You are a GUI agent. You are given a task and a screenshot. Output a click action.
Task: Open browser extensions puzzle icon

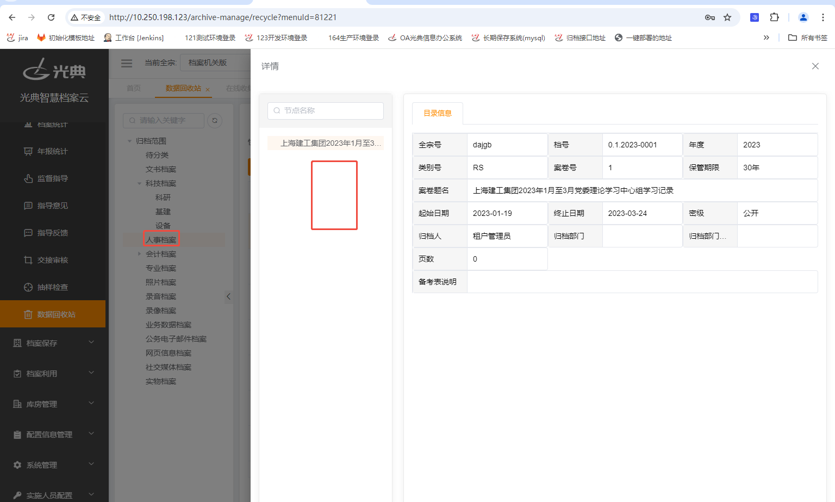pos(775,17)
